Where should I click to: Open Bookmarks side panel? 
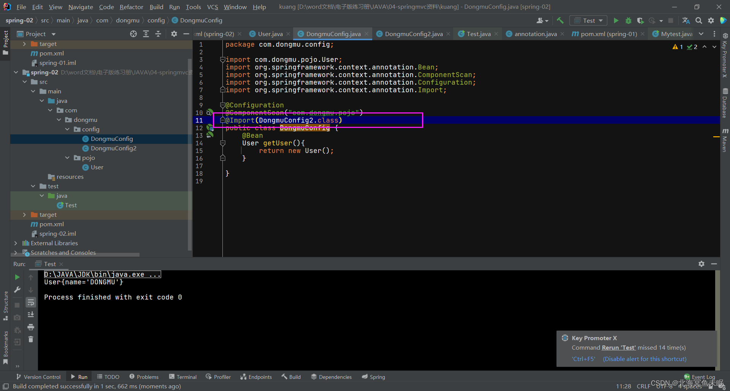[6, 347]
